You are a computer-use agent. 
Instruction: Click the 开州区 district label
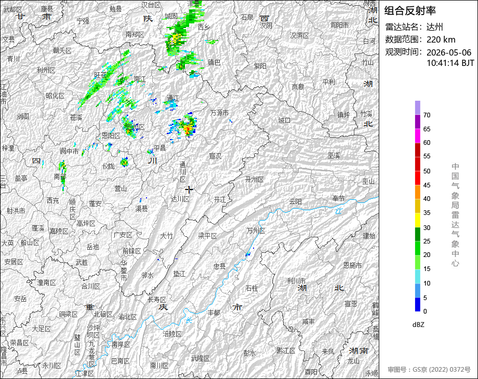coord(254,179)
